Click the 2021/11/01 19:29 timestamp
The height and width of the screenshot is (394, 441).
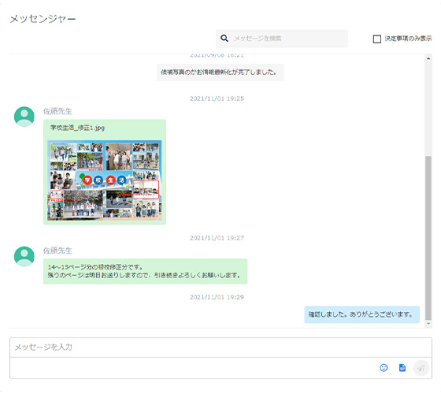[217, 297]
